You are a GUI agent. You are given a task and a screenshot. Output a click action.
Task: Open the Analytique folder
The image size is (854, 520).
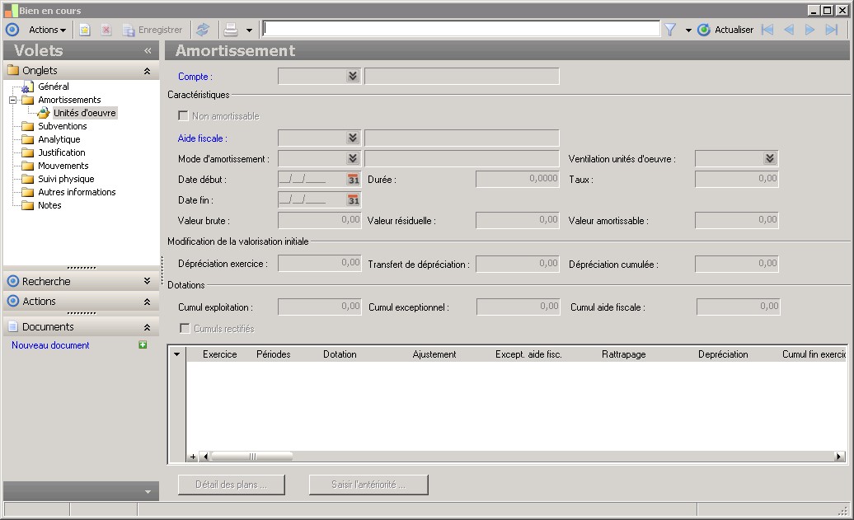coord(59,139)
